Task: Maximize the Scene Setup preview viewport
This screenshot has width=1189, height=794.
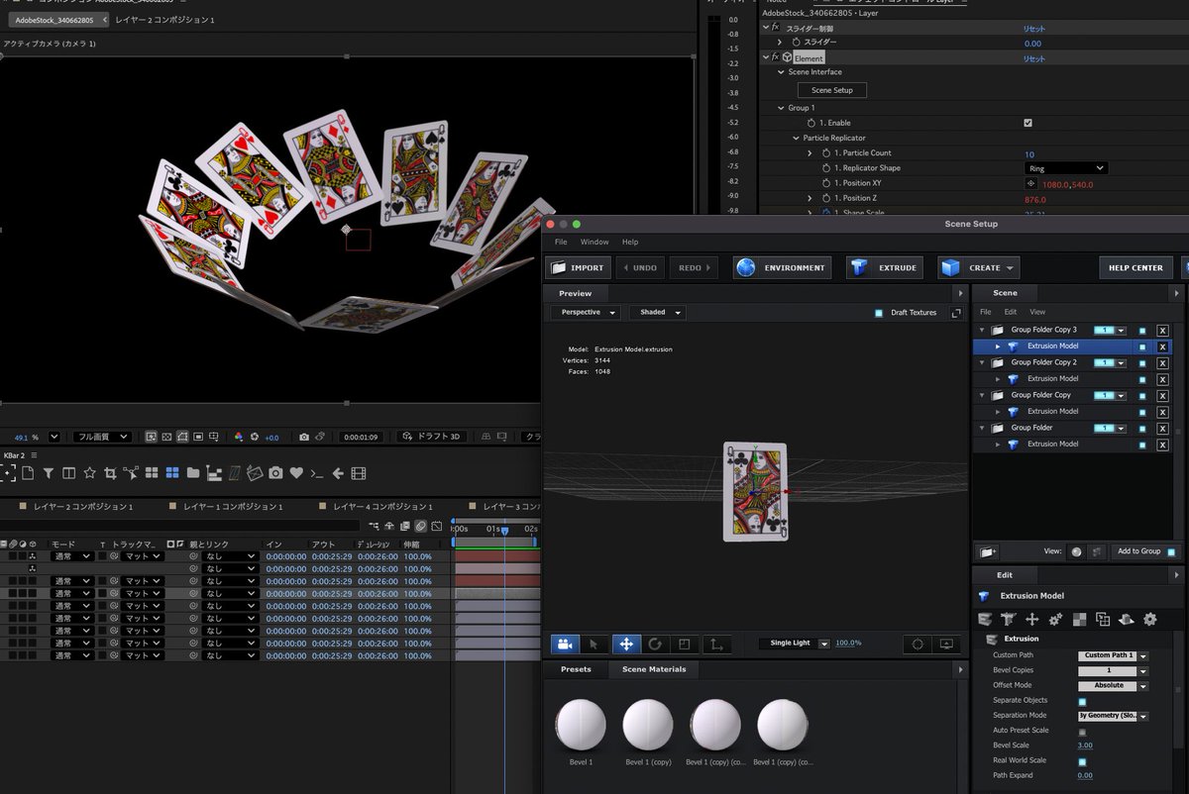Action: tap(956, 313)
